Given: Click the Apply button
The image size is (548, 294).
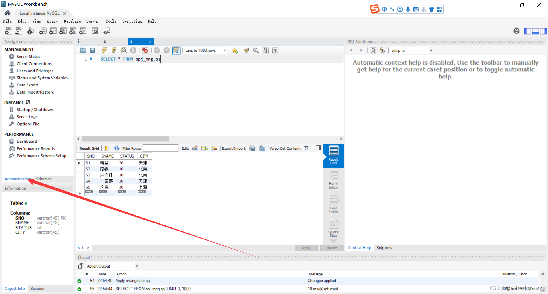Looking at the screenshot, I should click(x=306, y=248).
